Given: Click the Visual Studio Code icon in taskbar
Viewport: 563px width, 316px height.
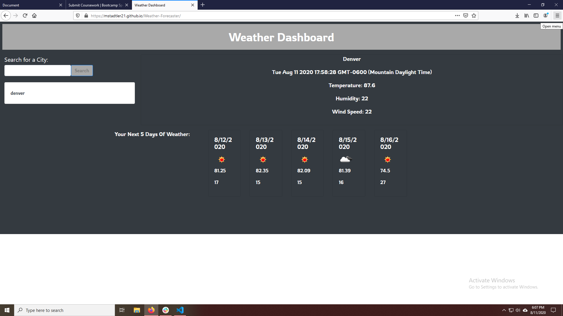Looking at the screenshot, I should [x=180, y=310].
